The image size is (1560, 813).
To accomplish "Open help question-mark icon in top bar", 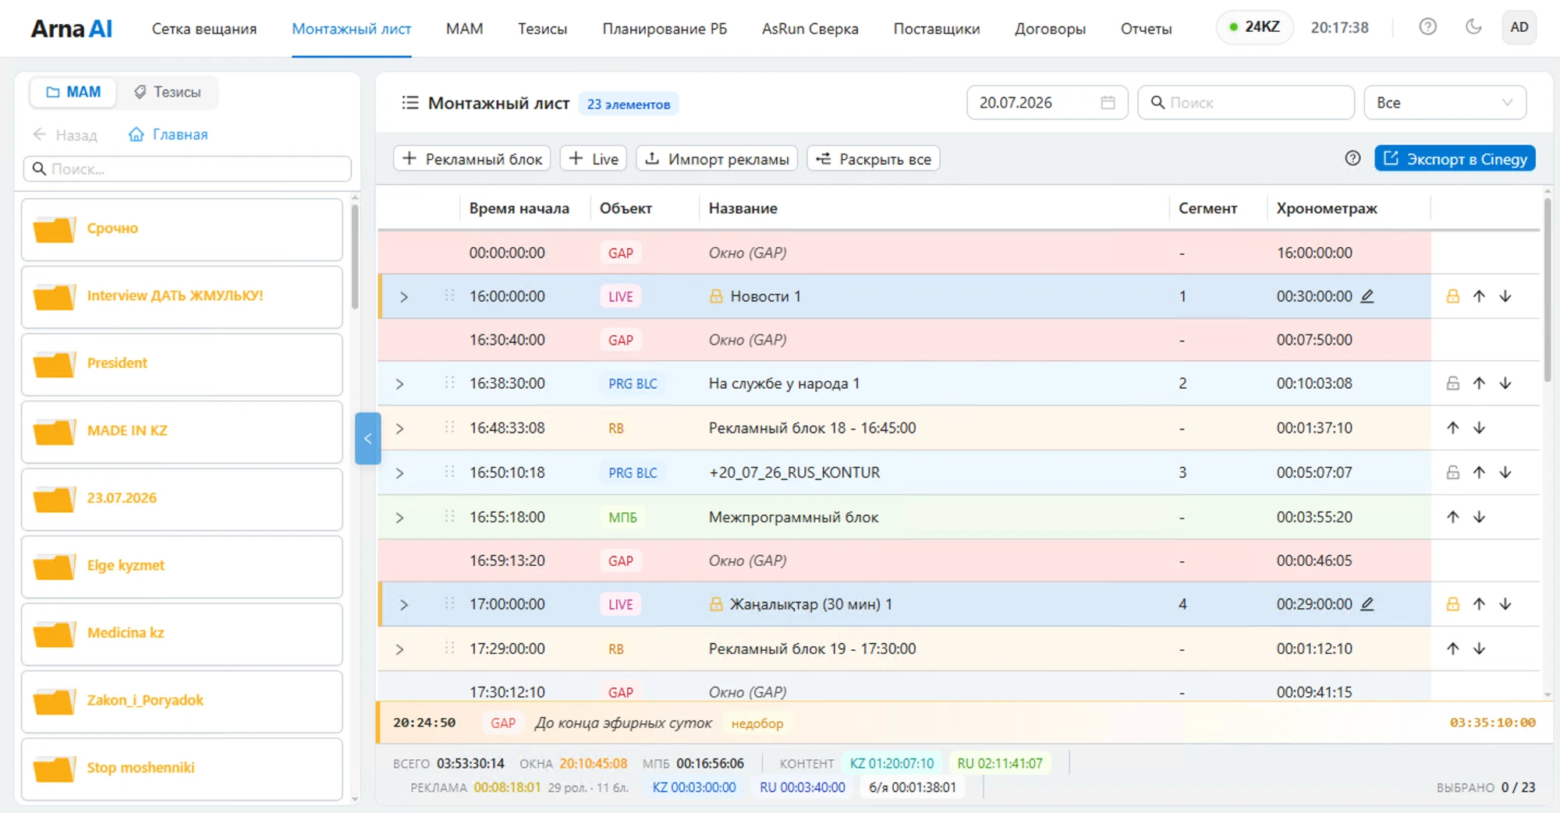I will pos(1427,27).
